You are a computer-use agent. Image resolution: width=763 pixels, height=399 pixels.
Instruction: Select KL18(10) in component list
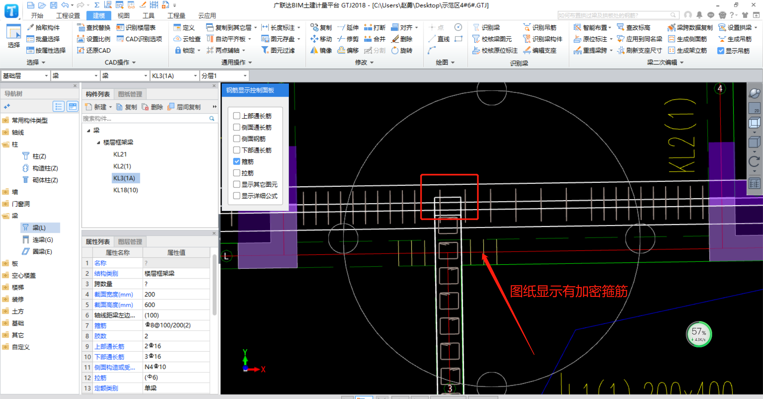coord(126,190)
